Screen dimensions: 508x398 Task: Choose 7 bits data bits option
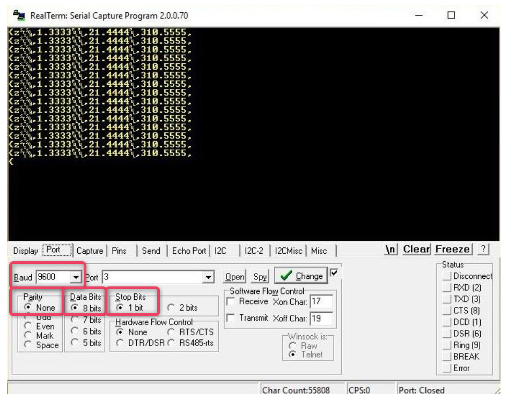(75, 320)
